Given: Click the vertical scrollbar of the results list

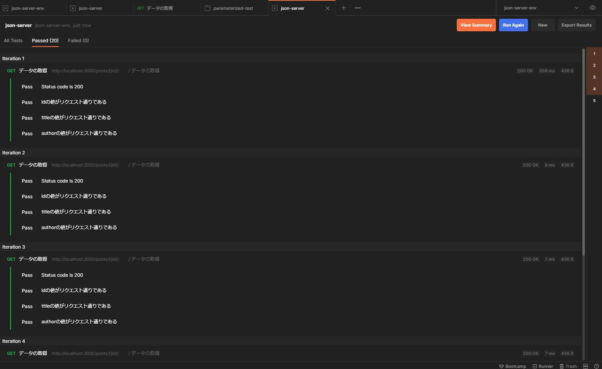Looking at the screenshot, I should [x=584, y=152].
